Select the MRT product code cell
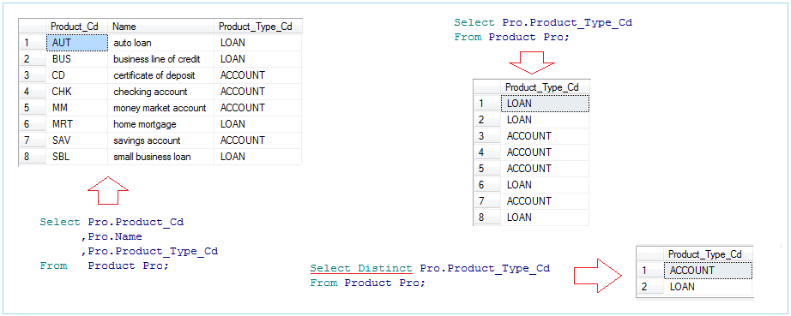Screen dimensions: 791x316 click(x=77, y=124)
